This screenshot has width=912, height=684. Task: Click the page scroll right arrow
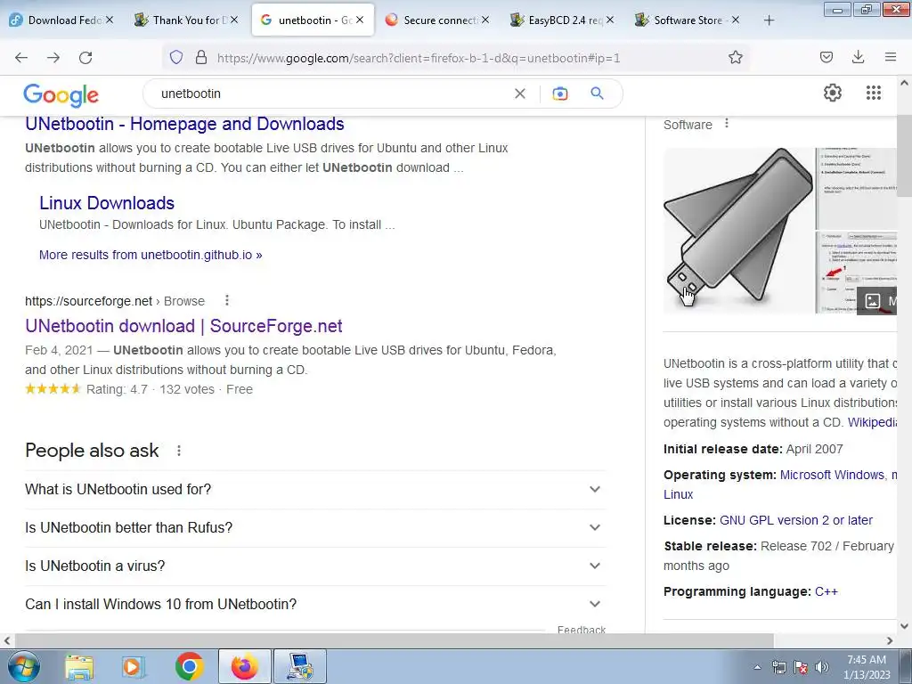890,640
